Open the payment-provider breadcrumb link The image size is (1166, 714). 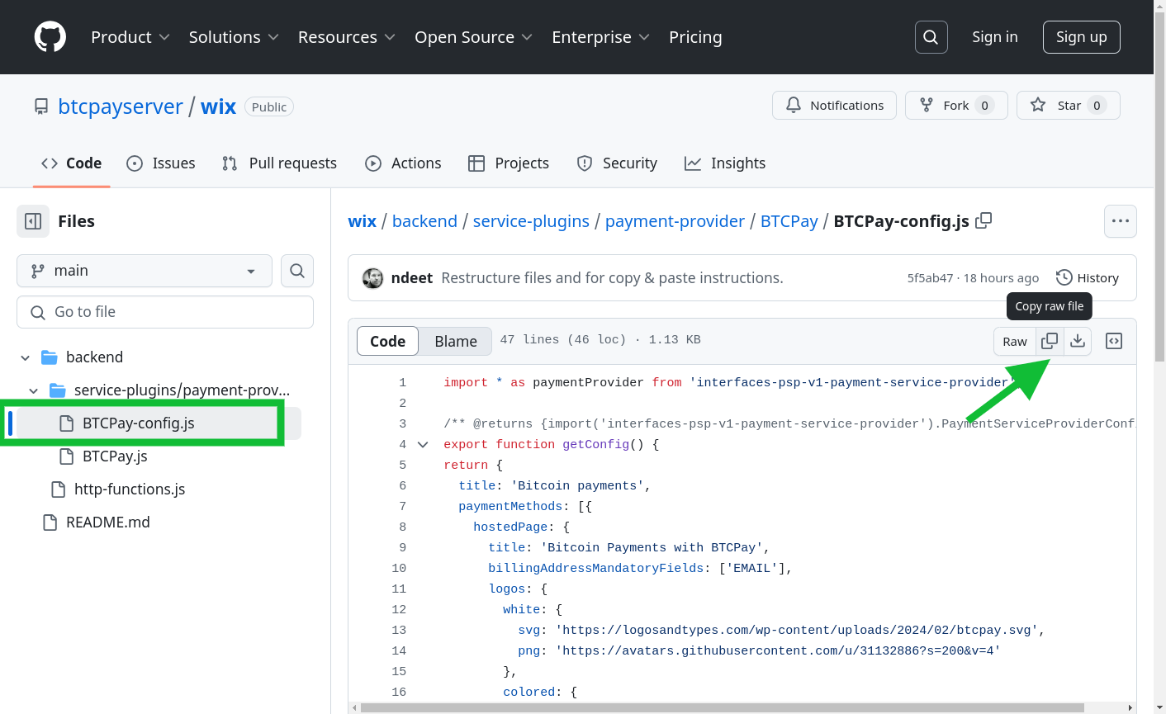675,221
